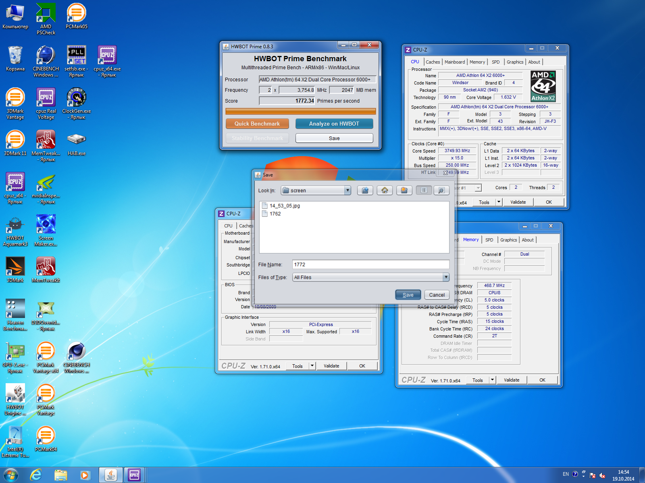Click CPU-Z taskbar button
Screen dimensions: 645x483
[x=134, y=475]
